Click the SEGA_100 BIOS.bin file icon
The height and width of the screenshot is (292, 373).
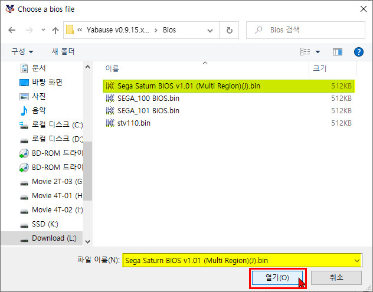coord(110,98)
